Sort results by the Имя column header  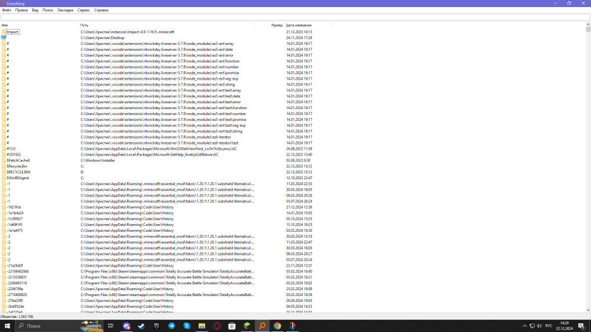point(39,25)
